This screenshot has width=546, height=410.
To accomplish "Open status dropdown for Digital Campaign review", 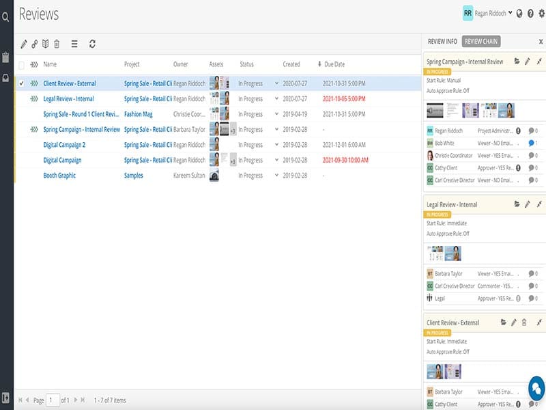I will (x=278, y=161).
